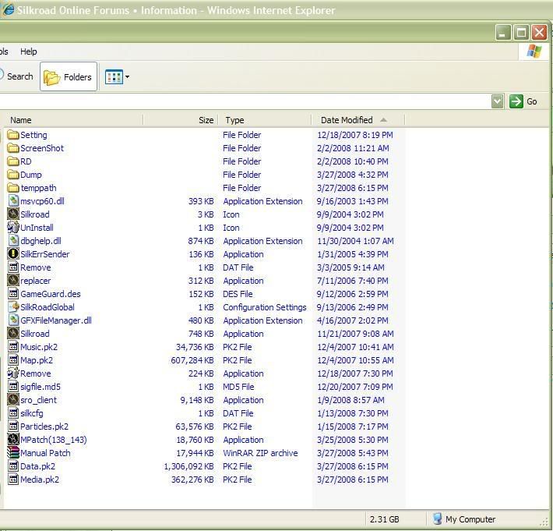
Task: Click the temppath folder icon
Action: pos(13,188)
